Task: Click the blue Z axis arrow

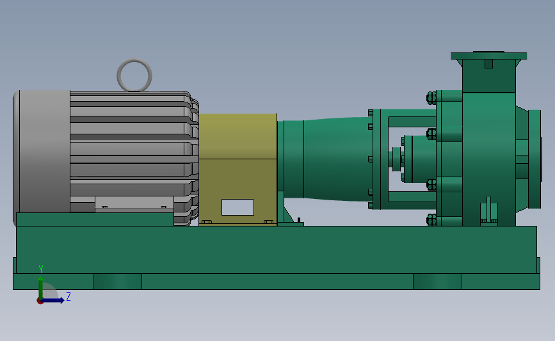Action: click(x=53, y=301)
